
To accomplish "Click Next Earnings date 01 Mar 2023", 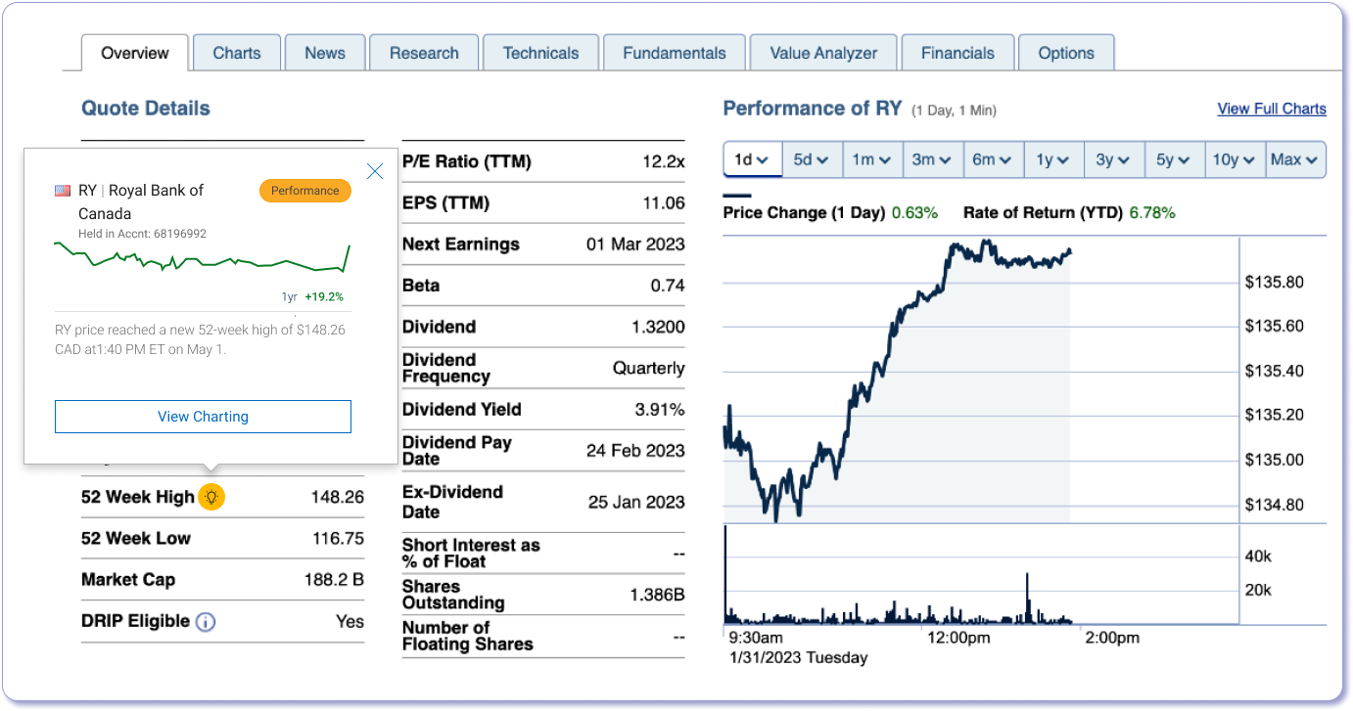I will pos(635,244).
